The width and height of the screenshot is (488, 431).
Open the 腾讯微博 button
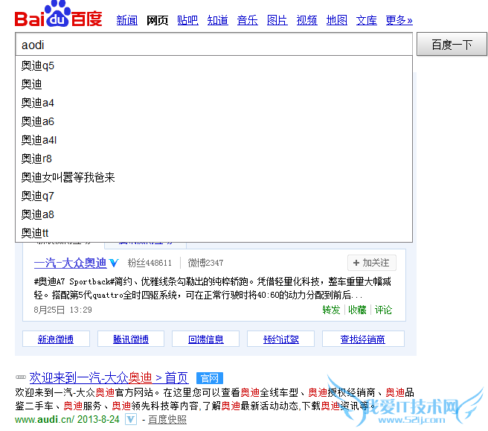(131, 339)
